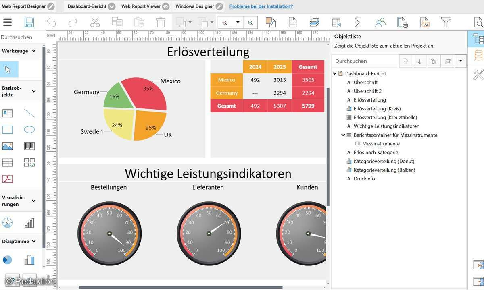Select the table object tool
Screen dimensions: 484x290
click(x=8, y=162)
